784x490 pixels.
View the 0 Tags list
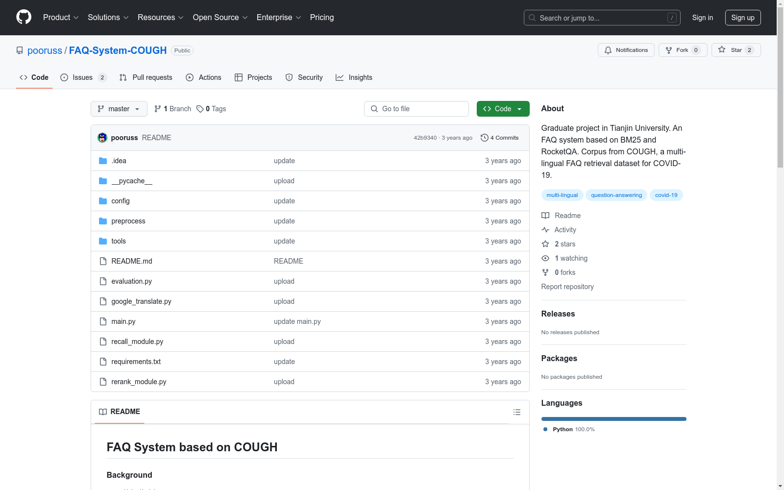point(211,109)
